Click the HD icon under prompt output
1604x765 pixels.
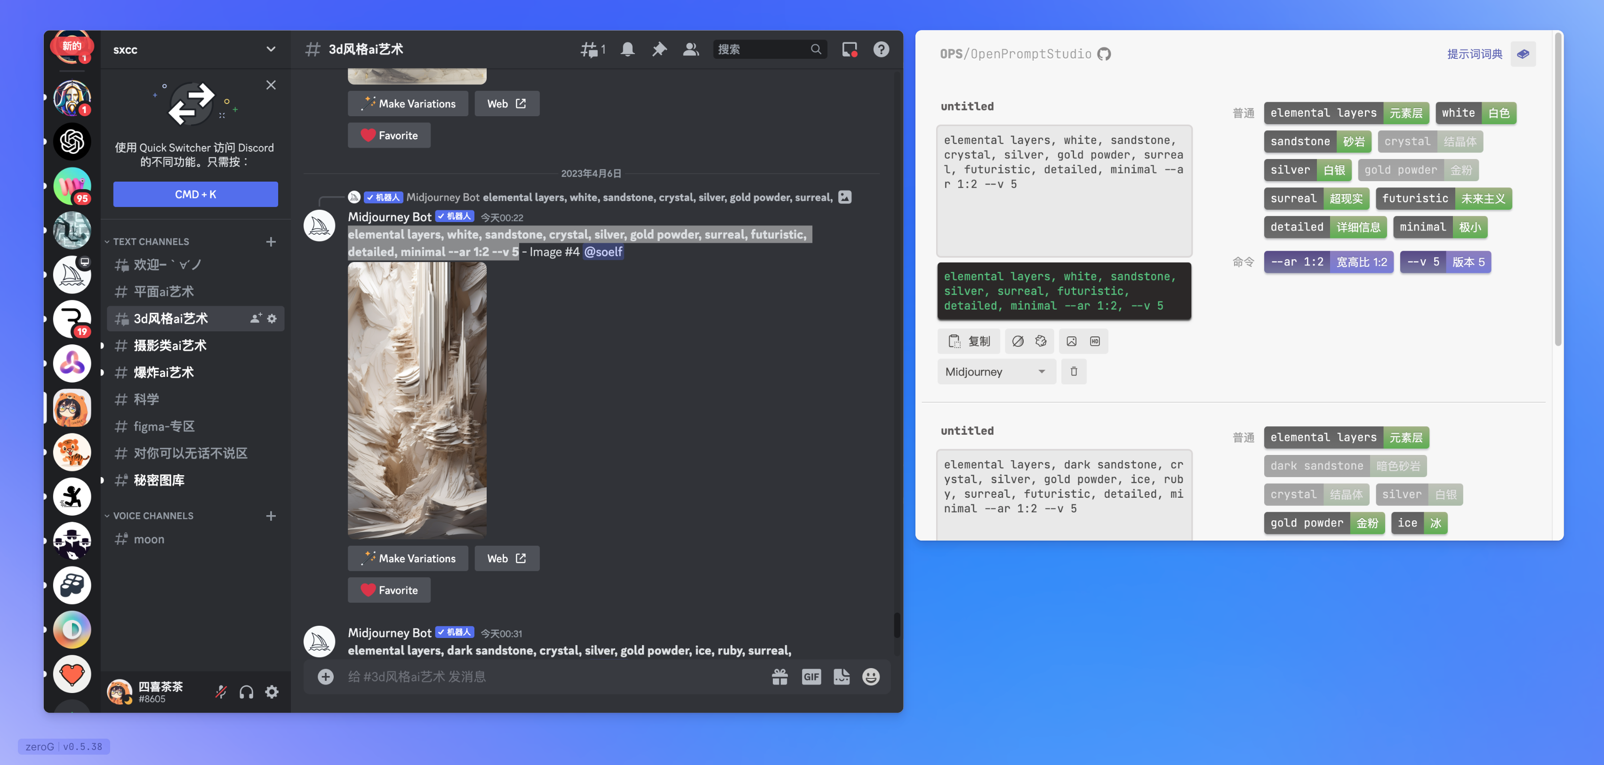point(1095,341)
